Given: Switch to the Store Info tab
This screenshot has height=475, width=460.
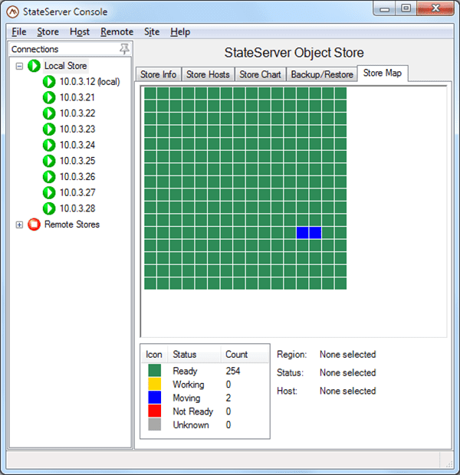Looking at the screenshot, I should (x=158, y=74).
